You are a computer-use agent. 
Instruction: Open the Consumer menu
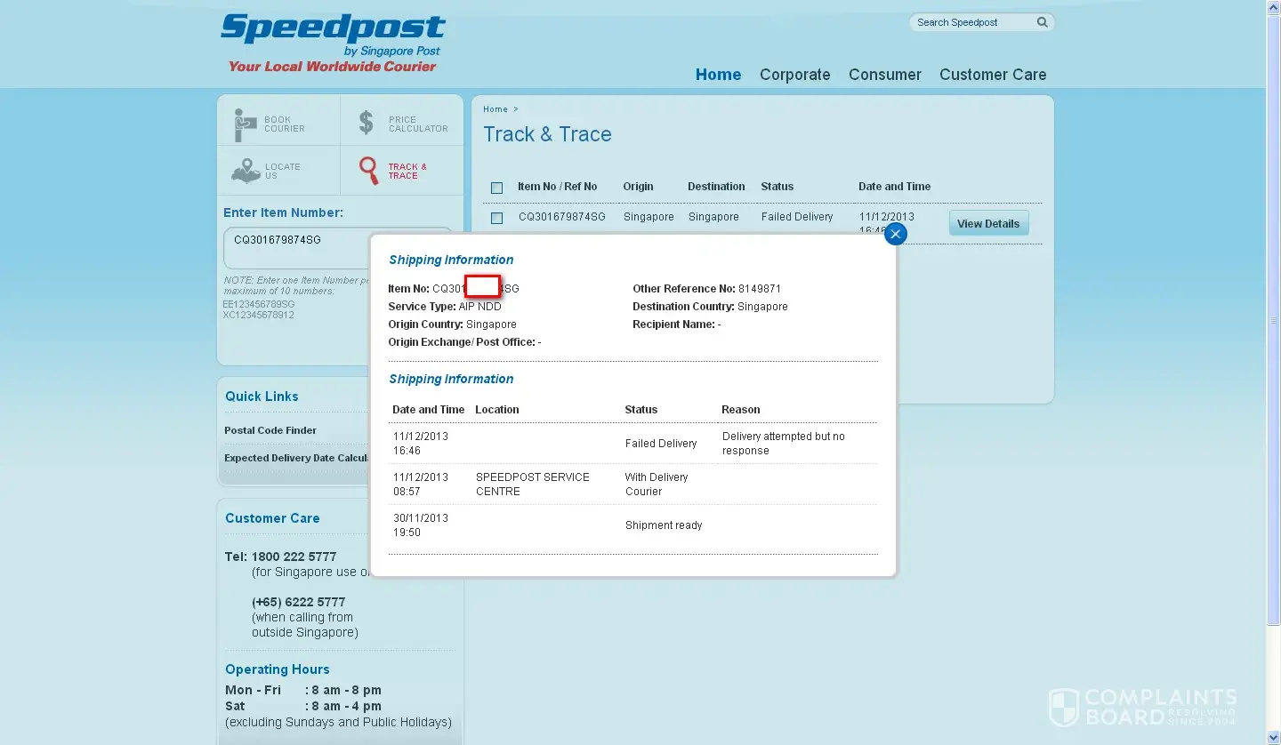pyautogui.click(x=885, y=75)
